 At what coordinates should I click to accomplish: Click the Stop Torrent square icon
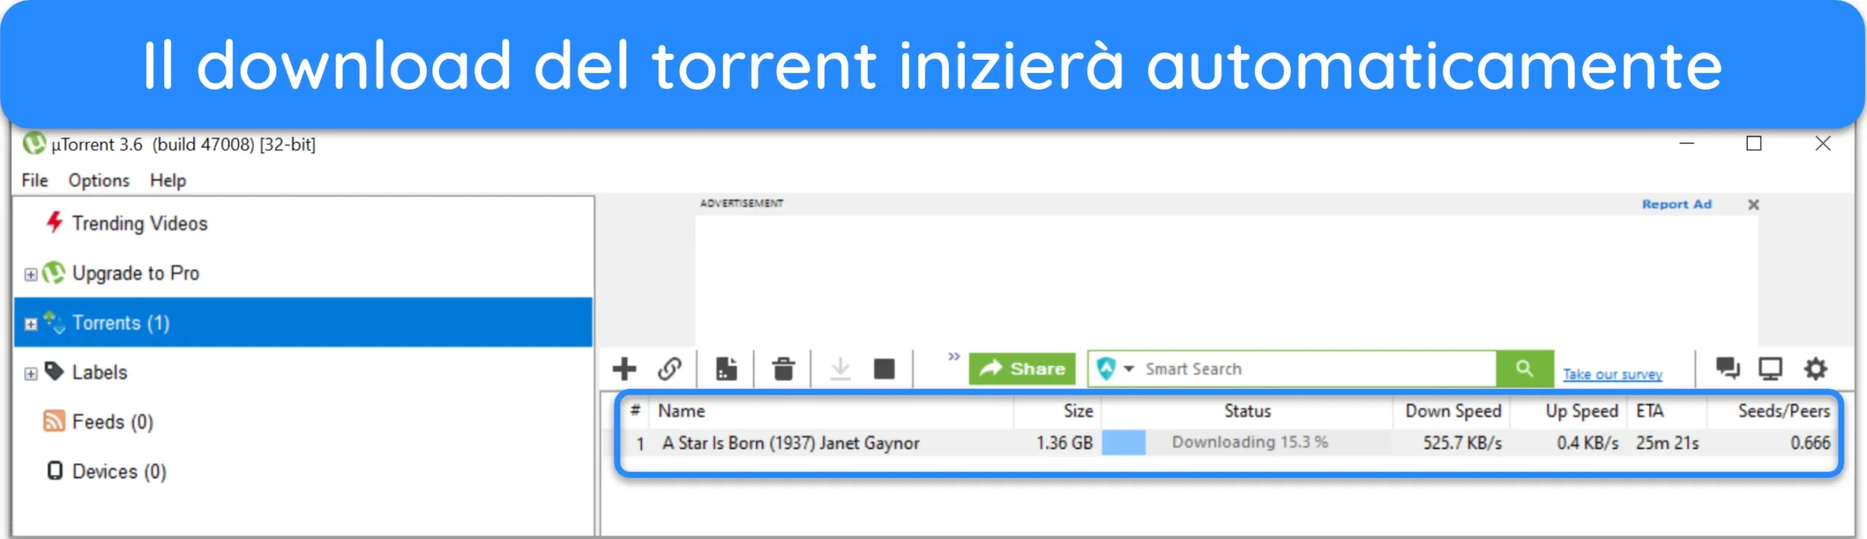[884, 369]
